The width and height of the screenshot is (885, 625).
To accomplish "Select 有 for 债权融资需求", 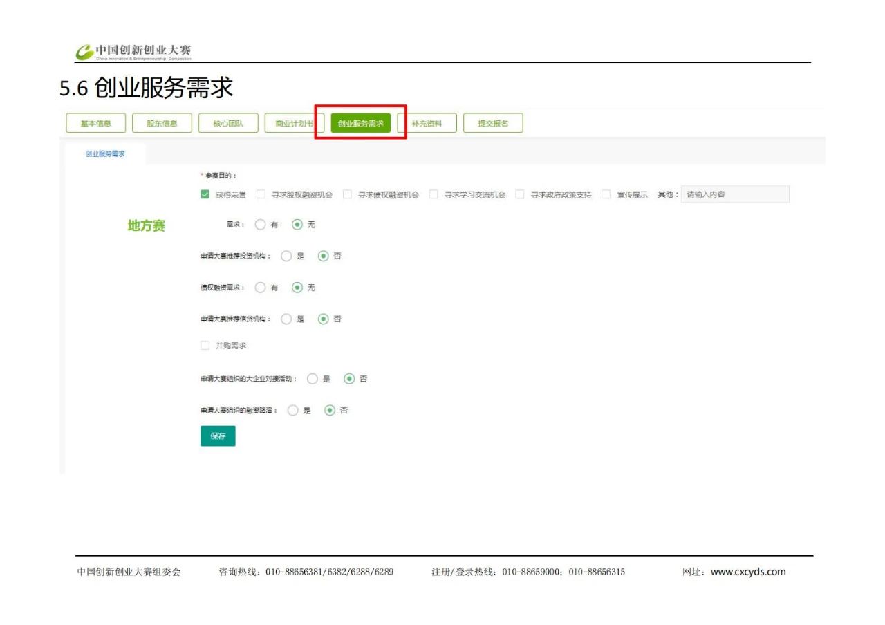I will 260,288.
